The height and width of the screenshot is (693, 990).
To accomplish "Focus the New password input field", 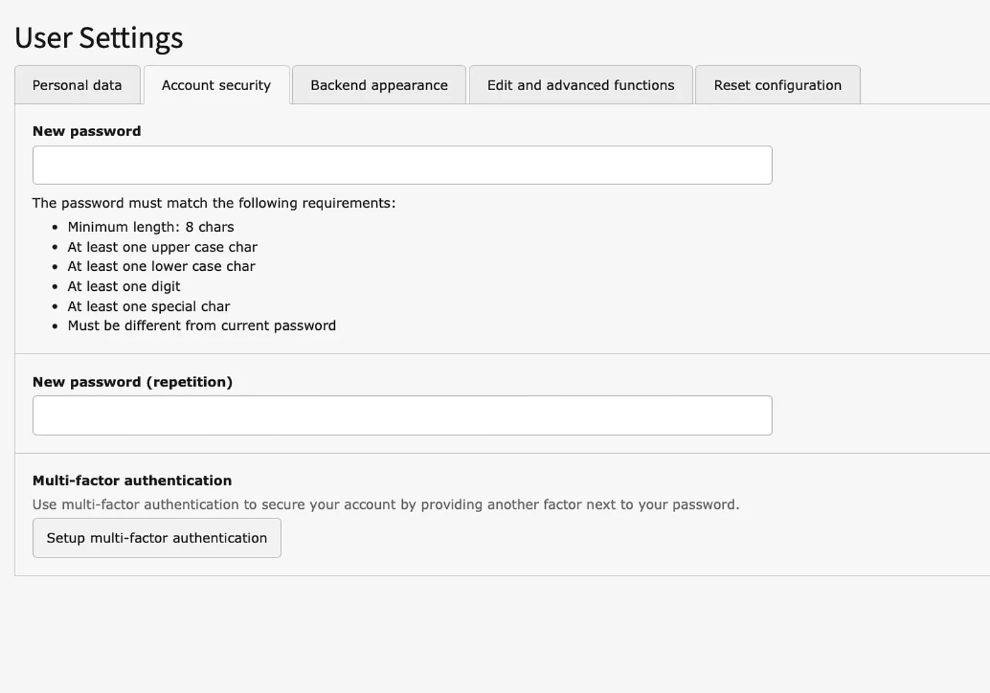I will [402, 165].
